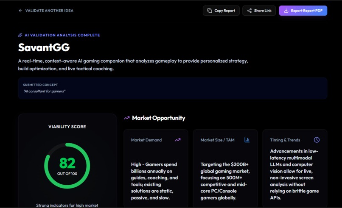Image resolution: width=342 pixels, height=208 pixels.
Task: Click the AI Validation Analysis Complete label
Action: click(x=62, y=35)
